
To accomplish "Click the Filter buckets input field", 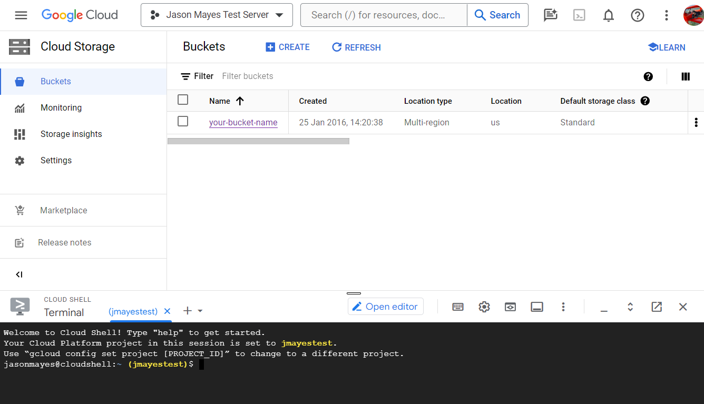I will coord(248,76).
